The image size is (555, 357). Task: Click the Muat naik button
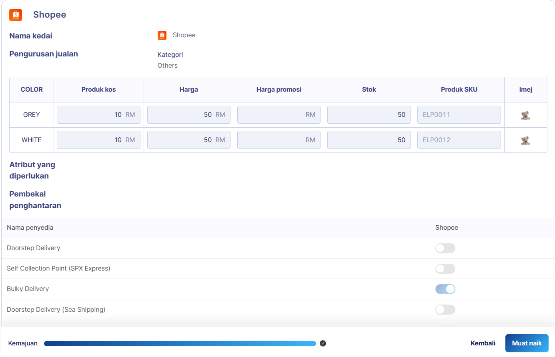point(527,343)
